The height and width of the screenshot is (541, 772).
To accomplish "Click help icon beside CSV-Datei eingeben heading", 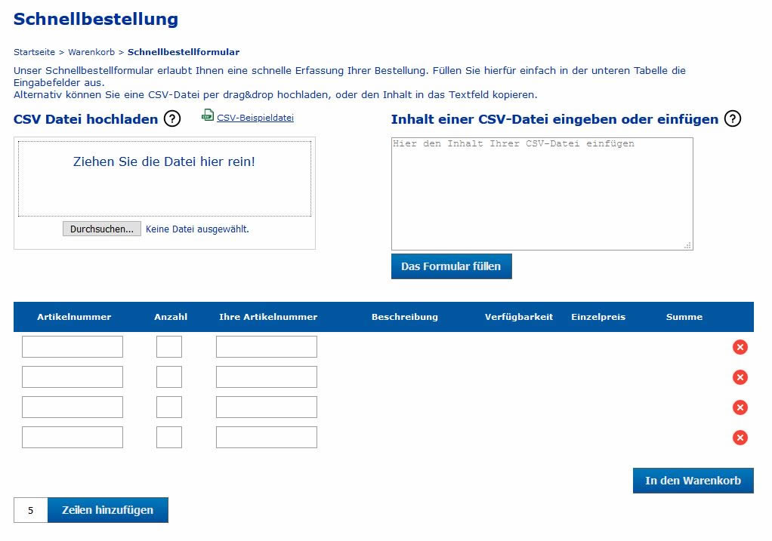I will 732,118.
